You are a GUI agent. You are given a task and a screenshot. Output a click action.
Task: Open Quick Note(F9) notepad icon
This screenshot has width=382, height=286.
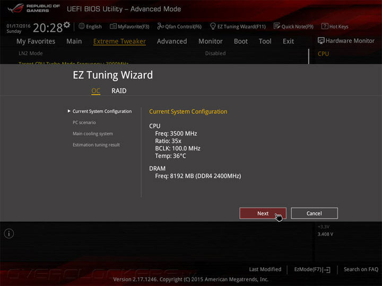[x=277, y=26]
